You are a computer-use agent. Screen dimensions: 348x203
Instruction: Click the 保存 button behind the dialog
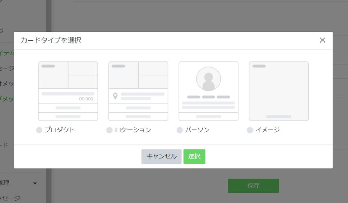point(254,186)
